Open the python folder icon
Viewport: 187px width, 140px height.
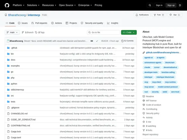[8, 84]
